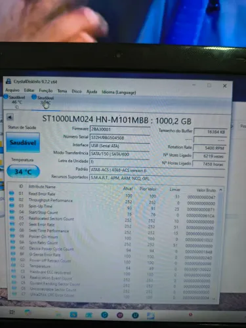Click the Nº Horas Ligado value 7458 horas

209,164
